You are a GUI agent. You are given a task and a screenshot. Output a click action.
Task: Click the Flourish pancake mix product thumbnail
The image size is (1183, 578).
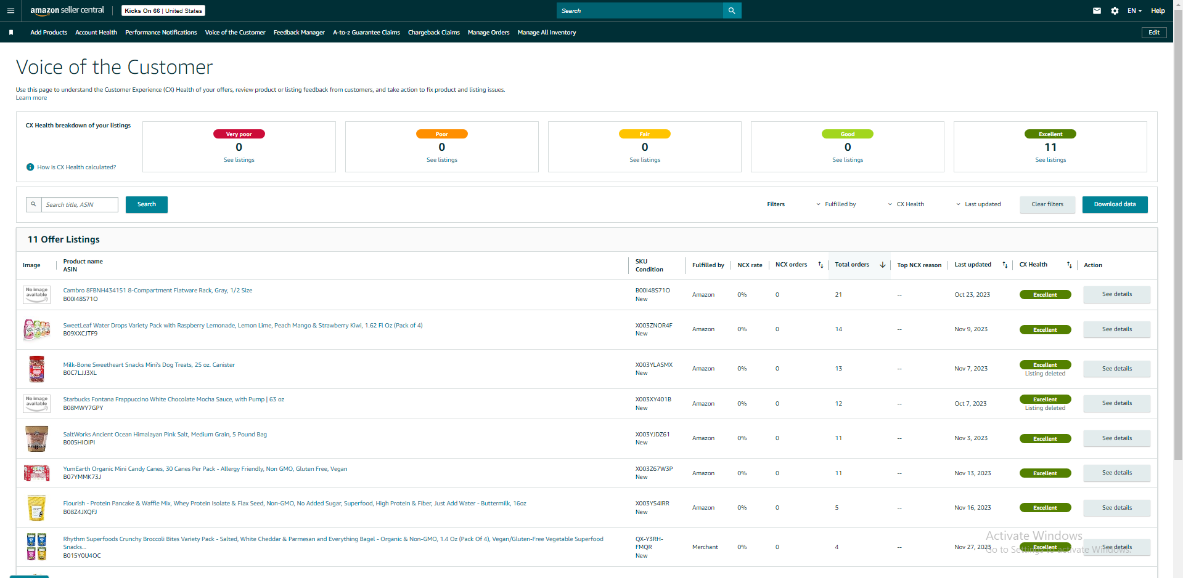36,508
